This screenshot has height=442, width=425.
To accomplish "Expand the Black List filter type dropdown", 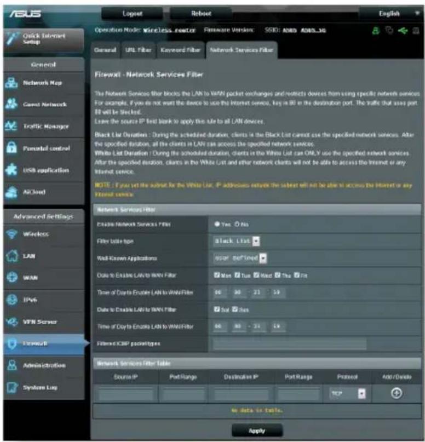I will [x=237, y=241].
